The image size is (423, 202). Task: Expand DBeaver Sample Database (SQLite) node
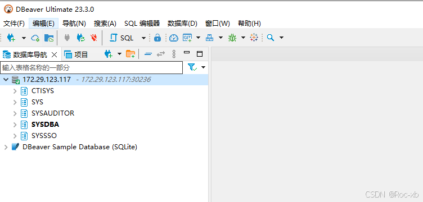click(x=6, y=147)
